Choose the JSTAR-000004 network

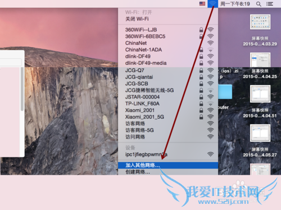click(x=168, y=97)
